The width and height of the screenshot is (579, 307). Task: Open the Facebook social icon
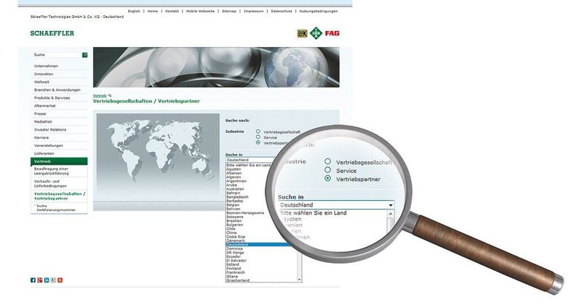[x=33, y=280]
